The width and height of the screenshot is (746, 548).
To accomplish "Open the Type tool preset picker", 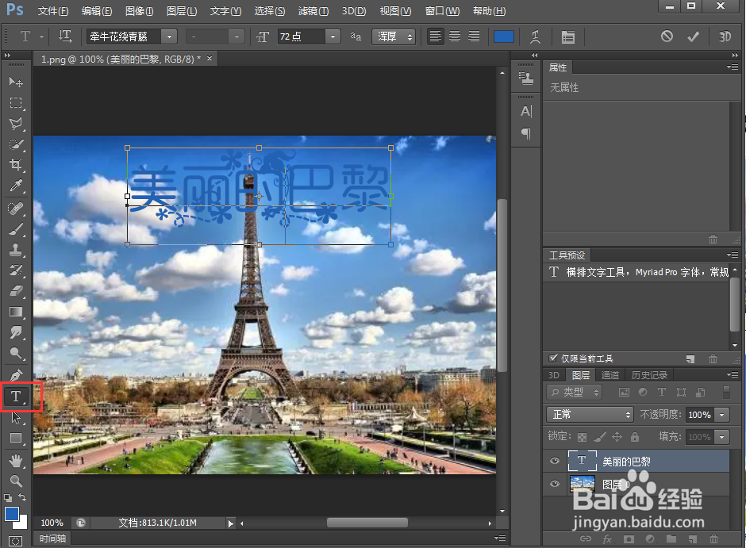I will (x=31, y=36).
